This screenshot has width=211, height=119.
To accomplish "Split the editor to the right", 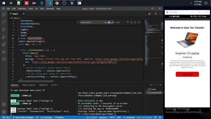I will [156, 14].
